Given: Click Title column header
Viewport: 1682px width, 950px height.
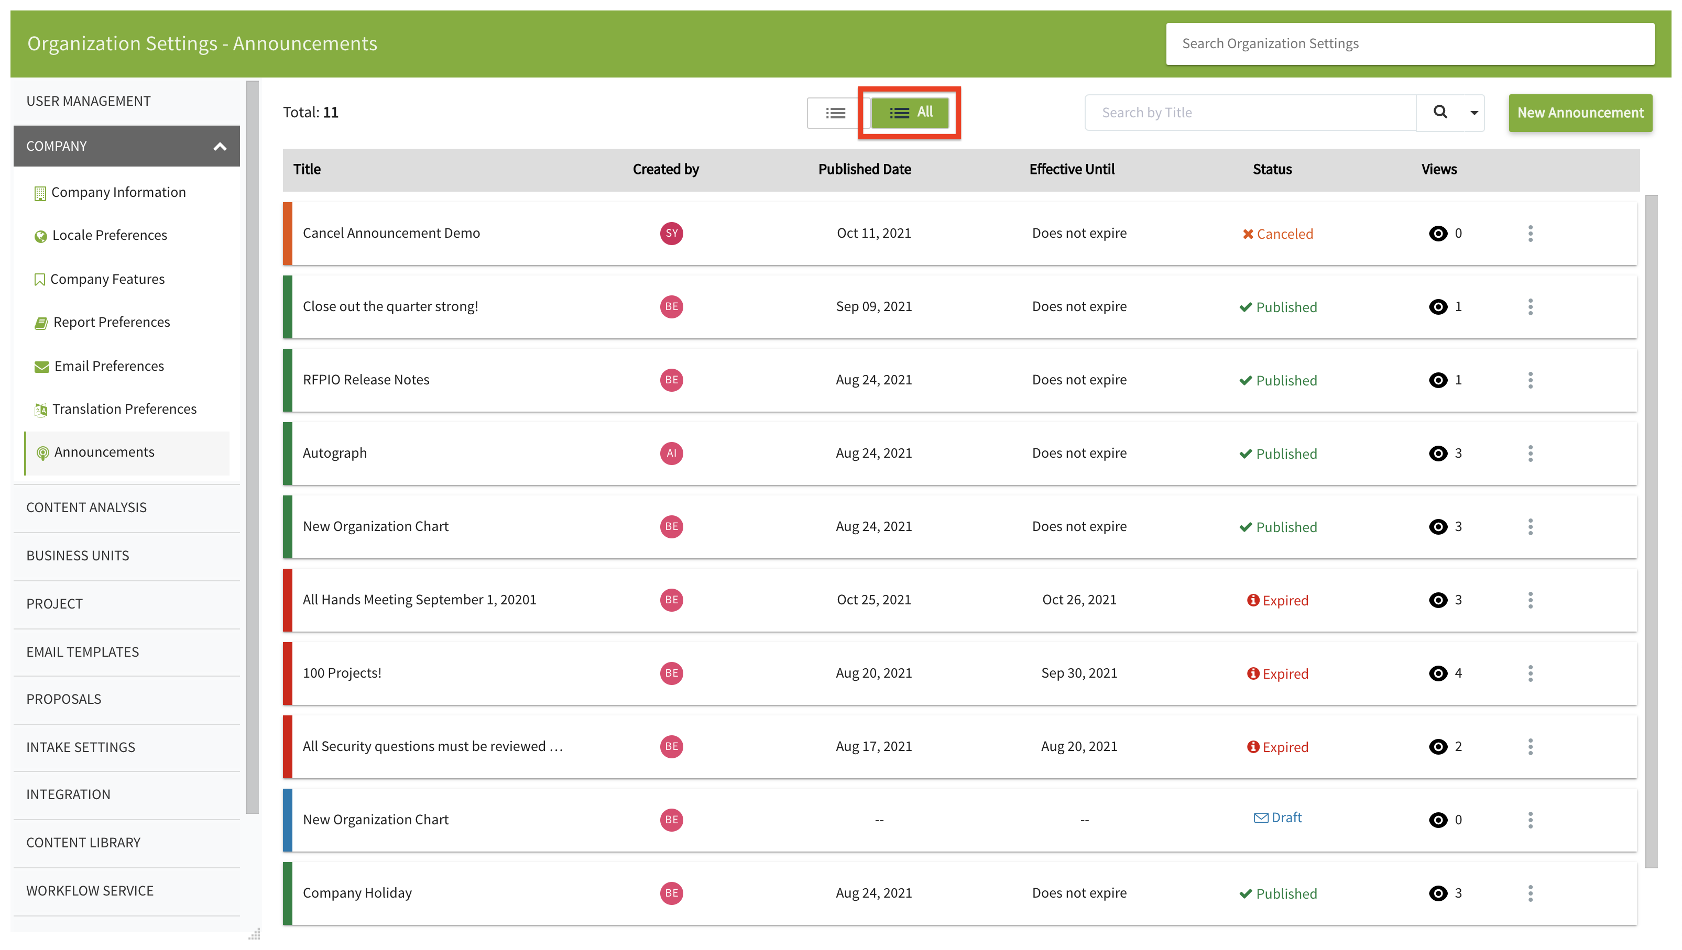Looking at the screenshot, I should click(x=307, y=169).
